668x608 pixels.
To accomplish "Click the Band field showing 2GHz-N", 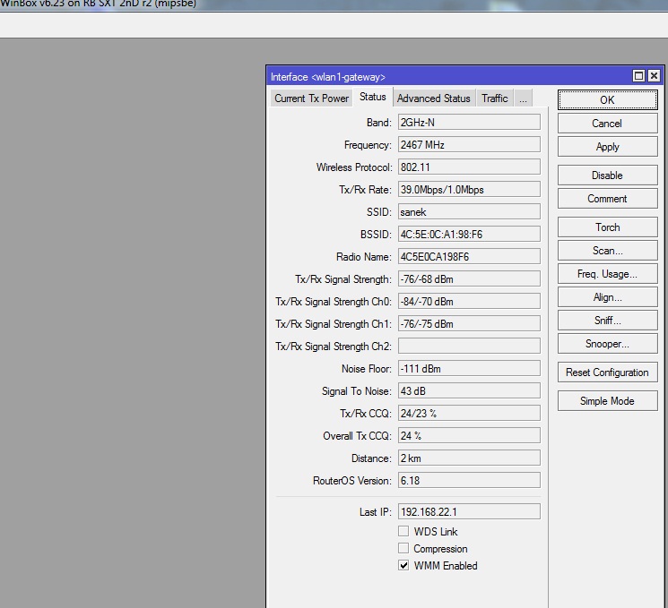I will 469,122.
